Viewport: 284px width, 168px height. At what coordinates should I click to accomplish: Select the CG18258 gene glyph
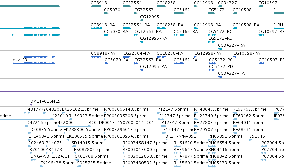162,6
